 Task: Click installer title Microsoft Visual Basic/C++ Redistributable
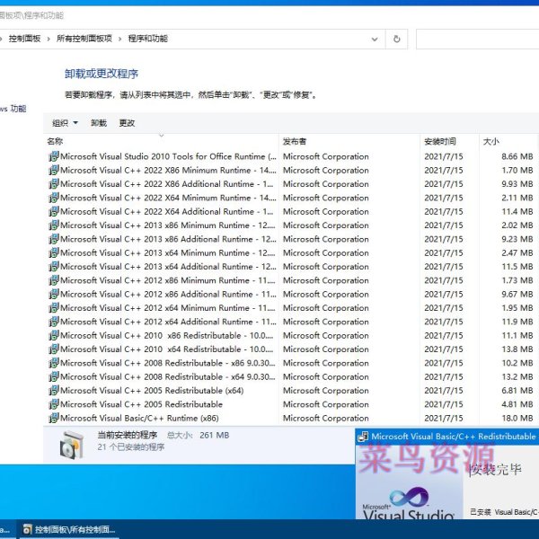pos(454,437)
